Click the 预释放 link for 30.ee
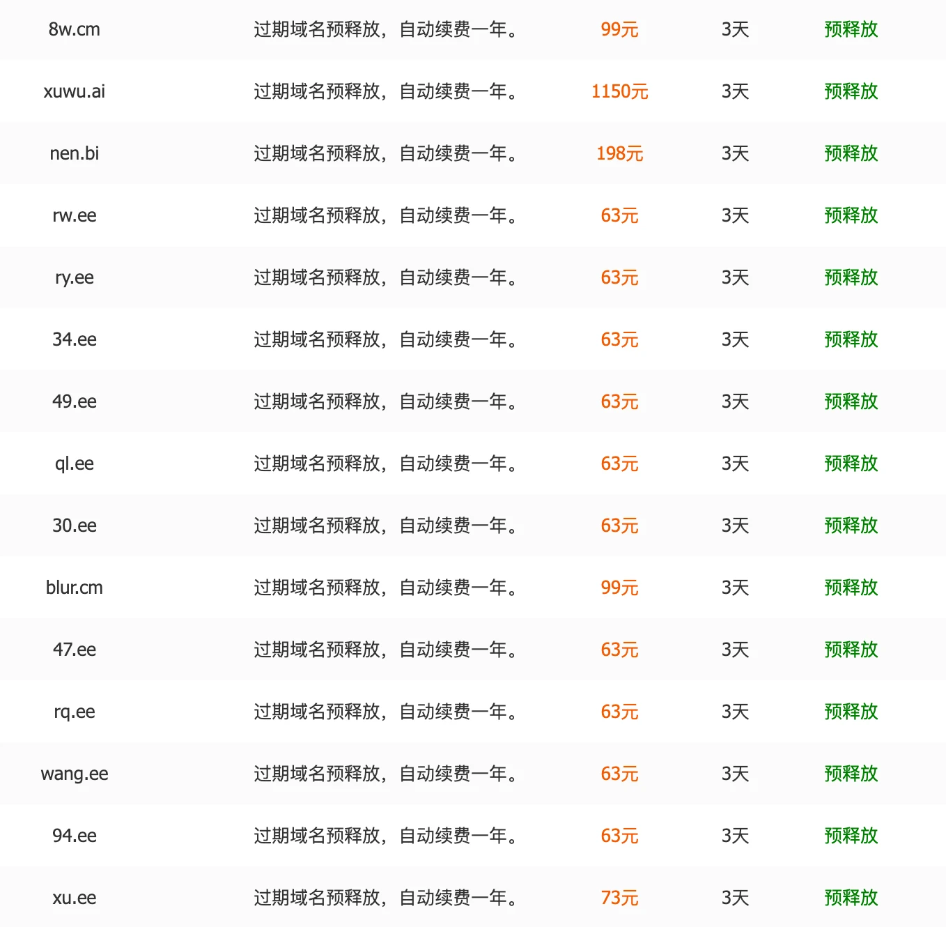The width and height of the screenshot is (946, 927). coord(851,526)
